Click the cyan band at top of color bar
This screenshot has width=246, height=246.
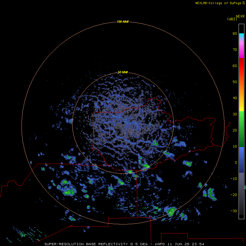pos(241,36)
